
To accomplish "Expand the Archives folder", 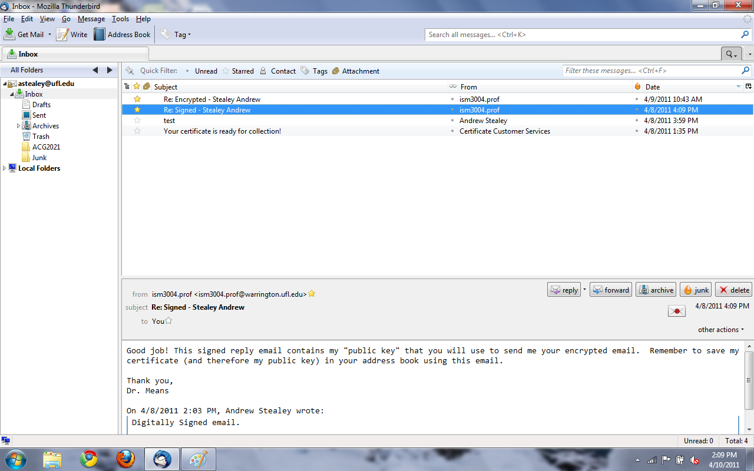I will pos(18,125).
